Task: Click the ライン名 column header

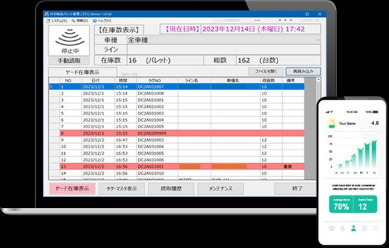Action: click(x=194, y=80)
